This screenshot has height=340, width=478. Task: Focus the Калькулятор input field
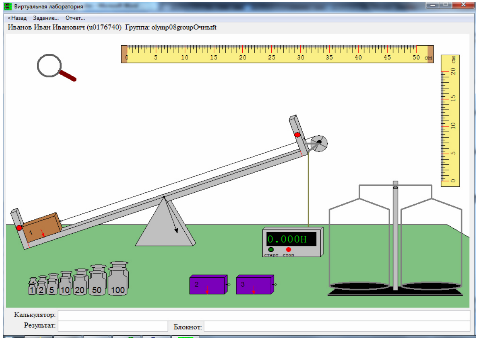(x=264, y=315)
